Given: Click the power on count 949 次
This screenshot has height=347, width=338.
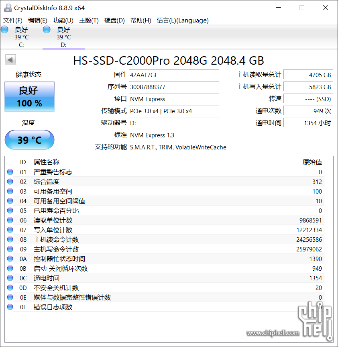Looking at the screenshot, I should (308, 111).
